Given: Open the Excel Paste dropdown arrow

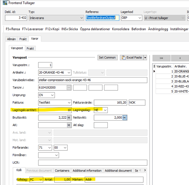Looking at the screenshot, I should click(145, 58).
